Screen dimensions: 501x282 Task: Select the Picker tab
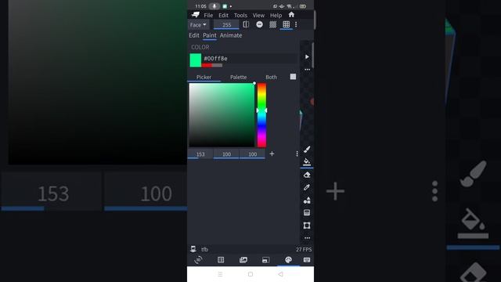click(x=204, y=77)
